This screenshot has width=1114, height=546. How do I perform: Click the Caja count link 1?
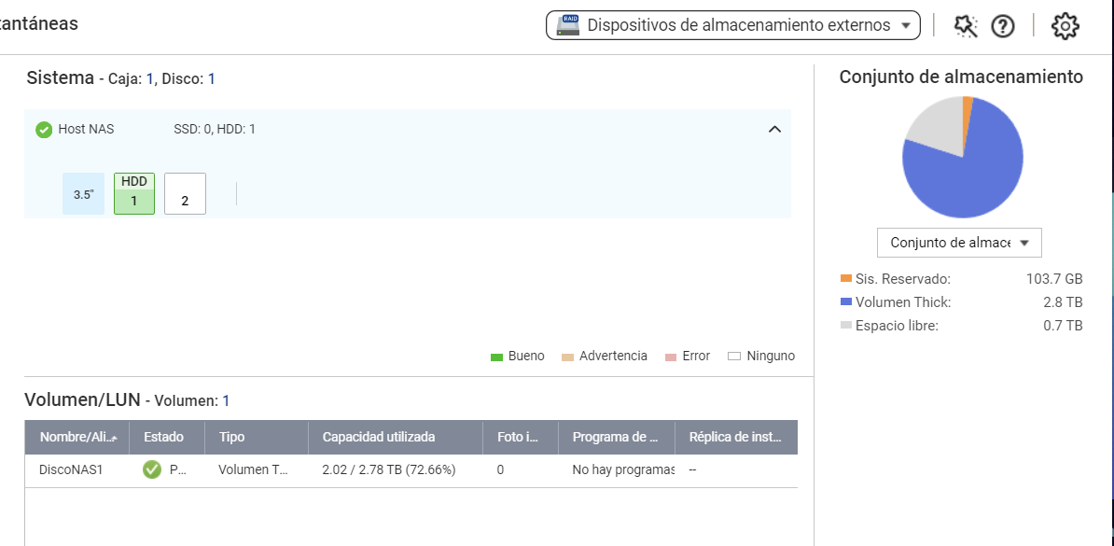pyautogui.click(x=149, y=79)
